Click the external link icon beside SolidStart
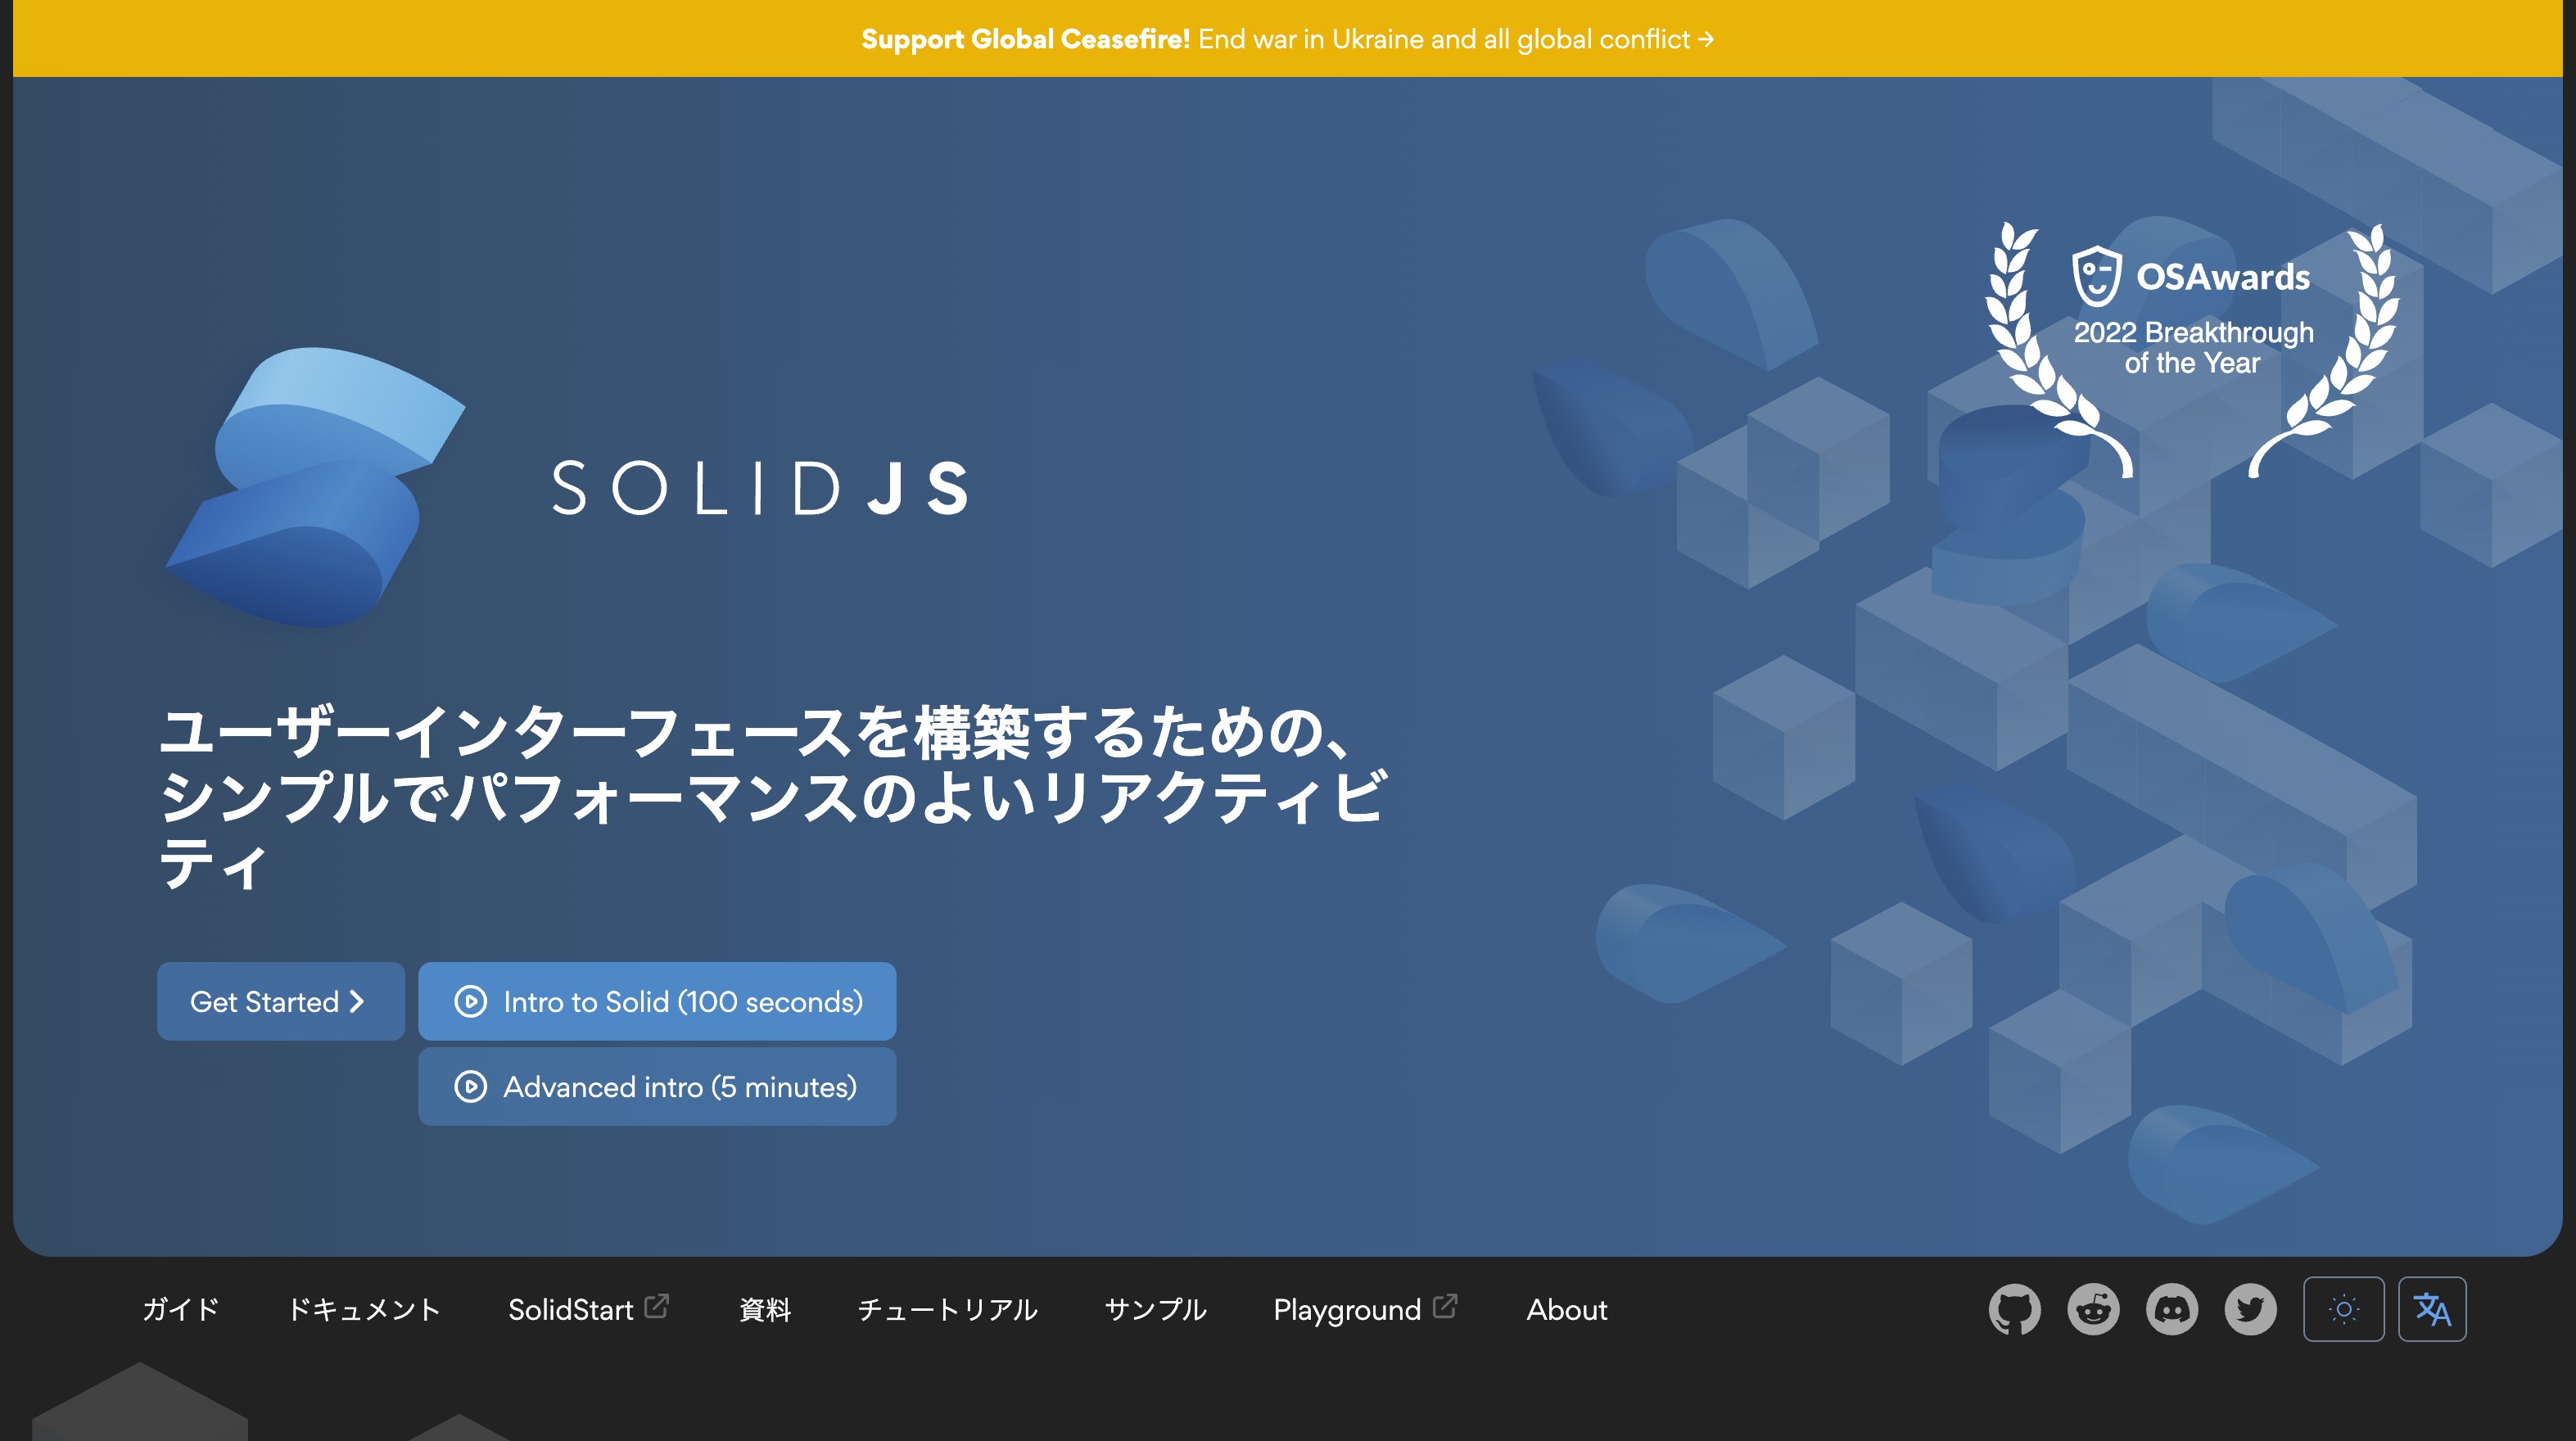This screenshot has width=2576, height=1441. coord(656,1306)
